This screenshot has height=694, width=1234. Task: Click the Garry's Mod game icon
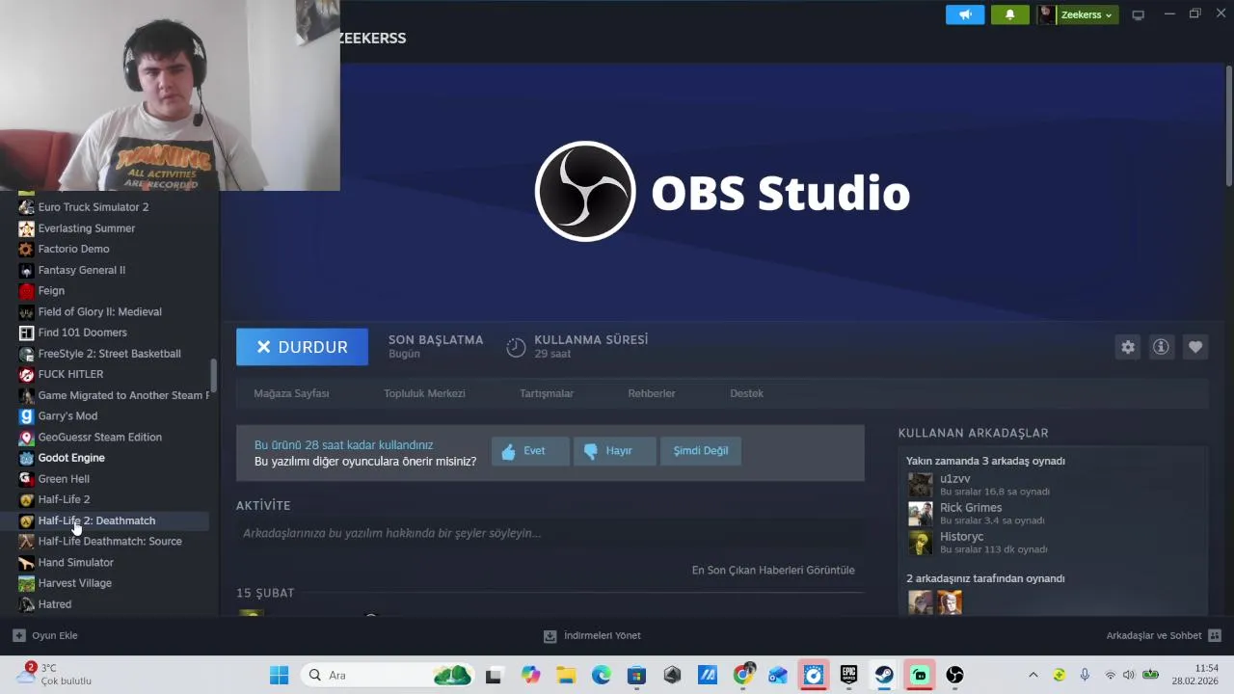[x=26, y=416]
